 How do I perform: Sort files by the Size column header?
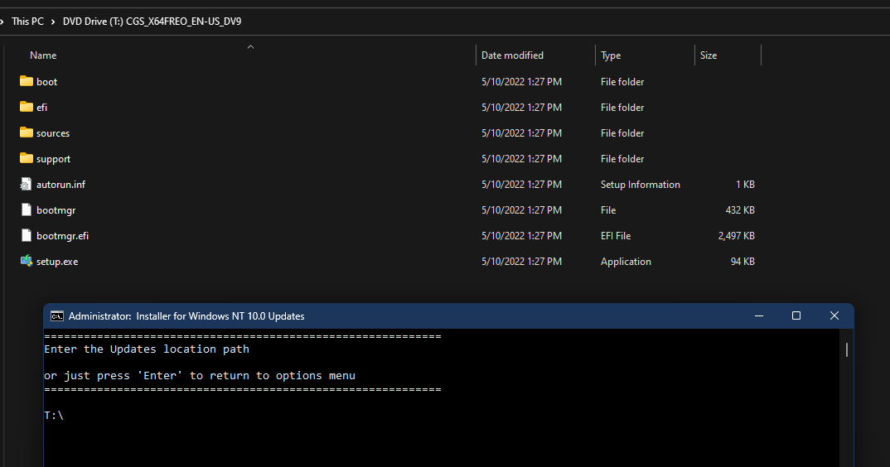click(708, 55)
